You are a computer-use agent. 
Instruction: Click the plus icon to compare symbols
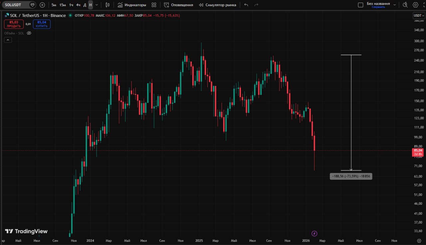pos(42,5)
